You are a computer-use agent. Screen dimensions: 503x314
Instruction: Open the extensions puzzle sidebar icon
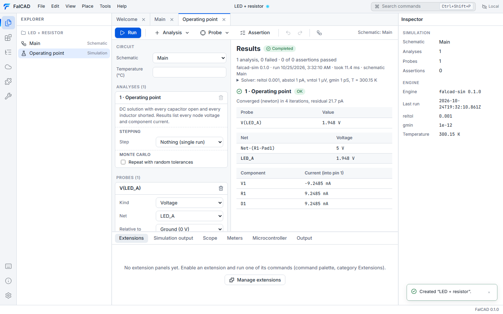pyautogui.click(x=8, y=81)
